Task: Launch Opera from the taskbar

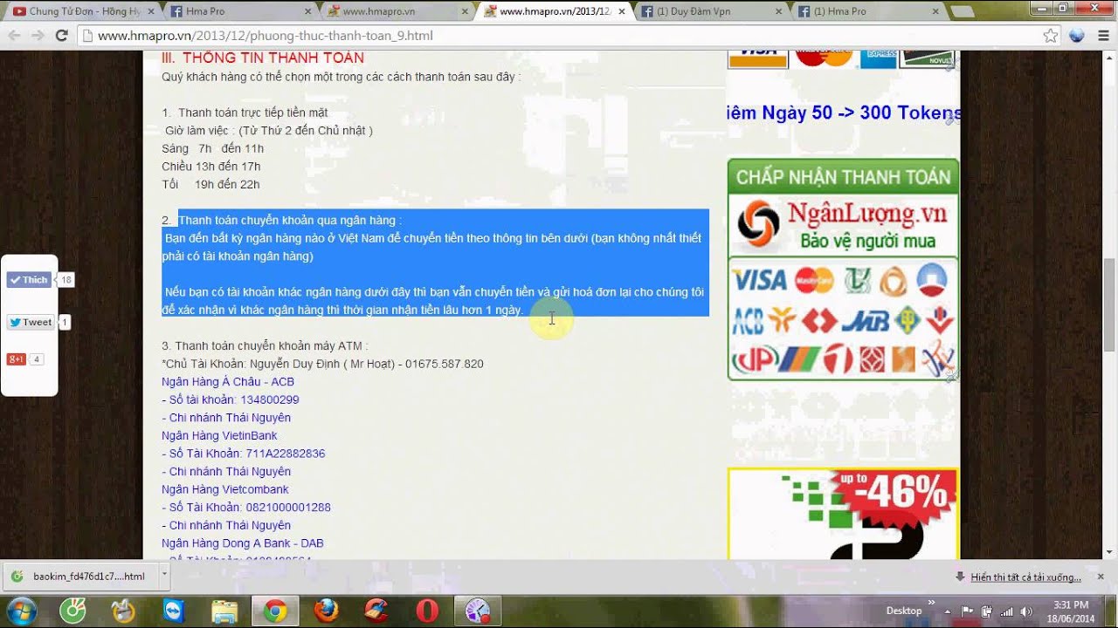Action: point(427,611)
